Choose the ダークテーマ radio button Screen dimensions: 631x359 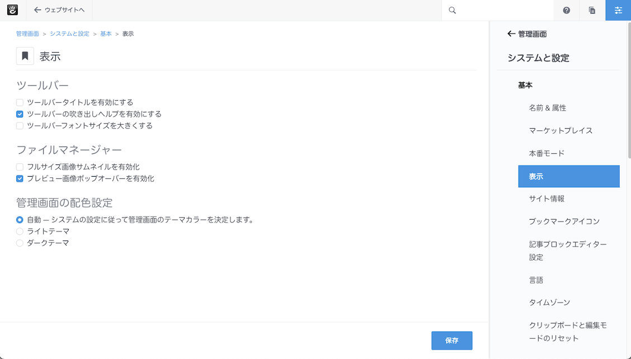[20, 243]
